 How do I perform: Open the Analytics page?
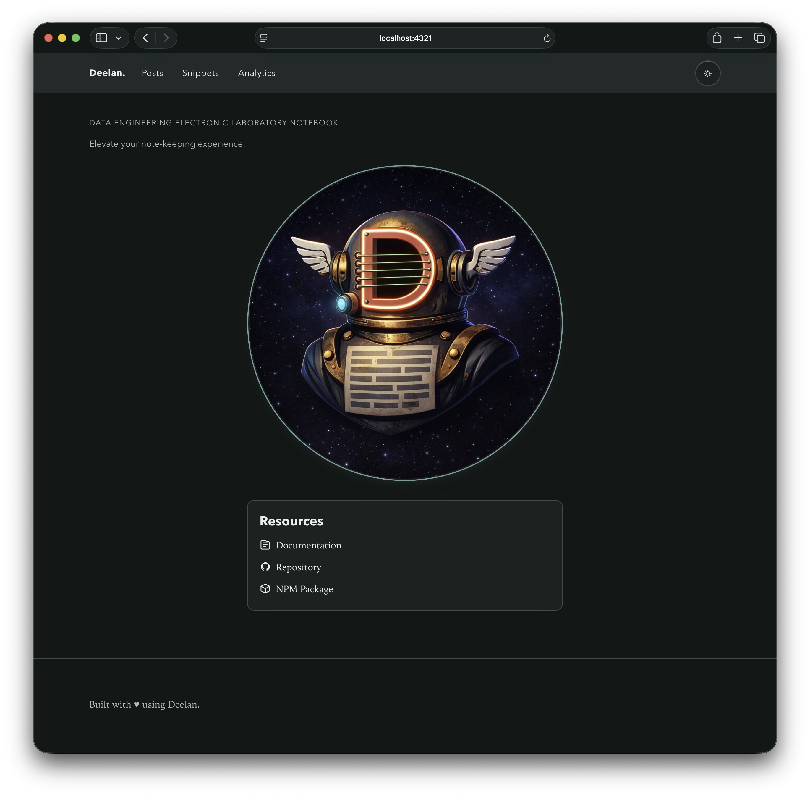(256, 73)
